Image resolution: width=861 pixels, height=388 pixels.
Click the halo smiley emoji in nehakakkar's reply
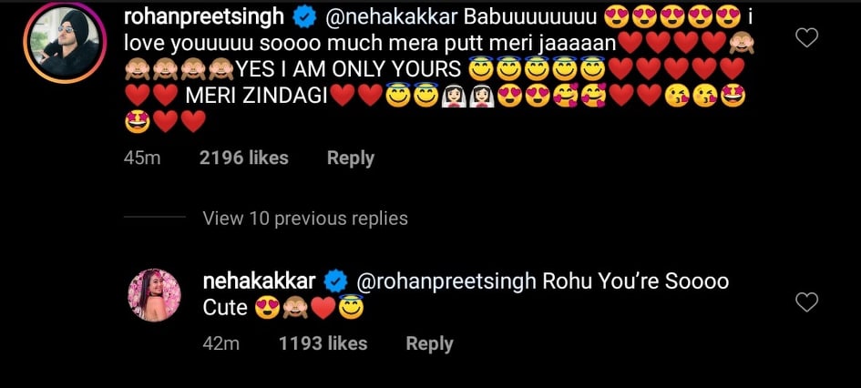(352, 308)
